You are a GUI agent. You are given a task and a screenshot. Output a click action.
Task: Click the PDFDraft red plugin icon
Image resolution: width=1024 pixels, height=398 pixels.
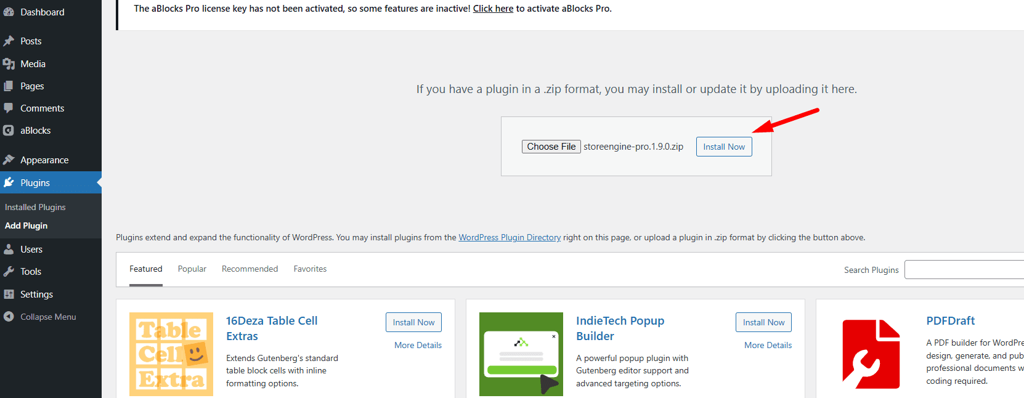point(871,354)
